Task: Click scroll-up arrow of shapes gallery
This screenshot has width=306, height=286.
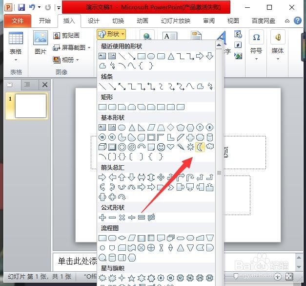Action: (x=219, y=45)
